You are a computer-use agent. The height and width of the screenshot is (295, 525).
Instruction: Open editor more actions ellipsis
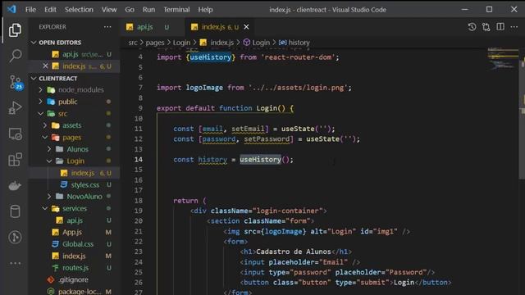(x=514, y=27)
